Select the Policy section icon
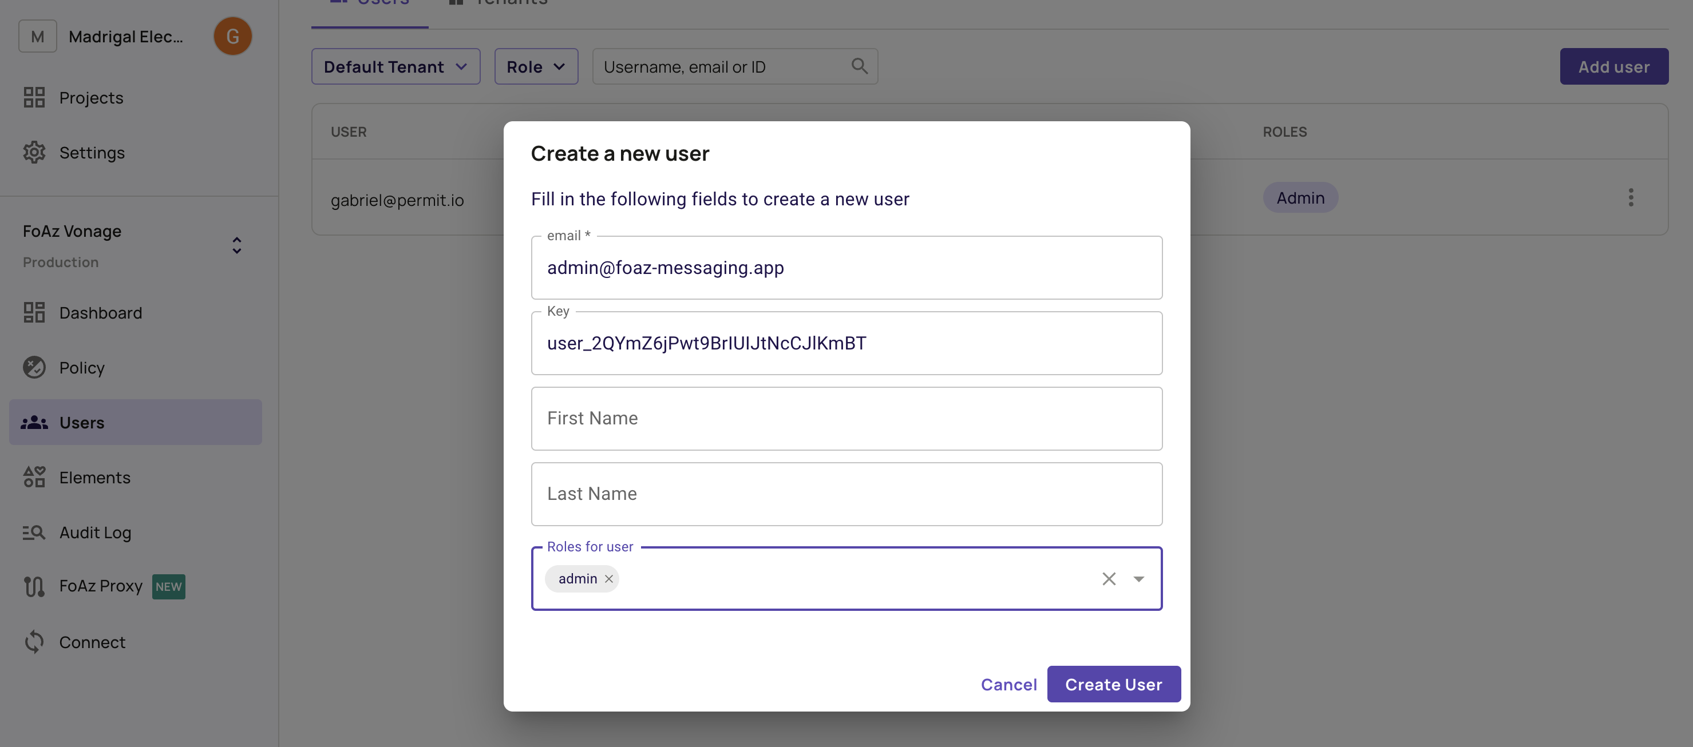1693x747 pixels. click(34, 368)
